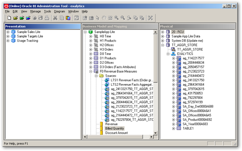Click the Sample Sales Lite cube icon
Image resolution: width=242 pixels, height=151 pixels.
(13, 32)
